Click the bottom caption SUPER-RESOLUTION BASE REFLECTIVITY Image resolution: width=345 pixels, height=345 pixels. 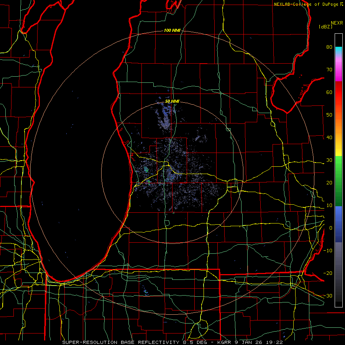point(121,342)
